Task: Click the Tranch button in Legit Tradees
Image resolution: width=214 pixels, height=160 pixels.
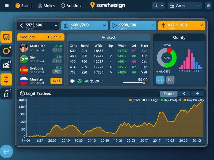Action: coord(168,94)
